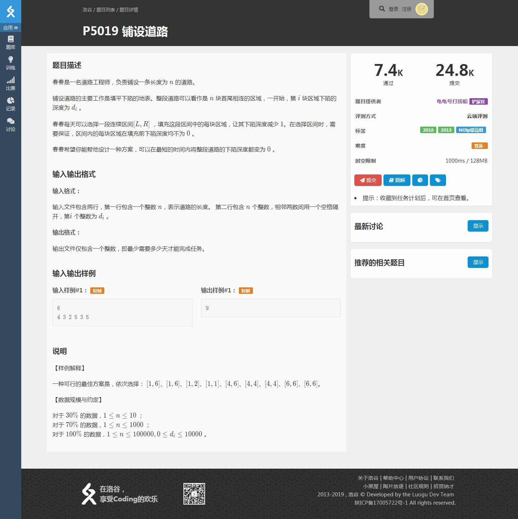
Task: Expand the 应用 sidebar menu
Action: (10, 28)
